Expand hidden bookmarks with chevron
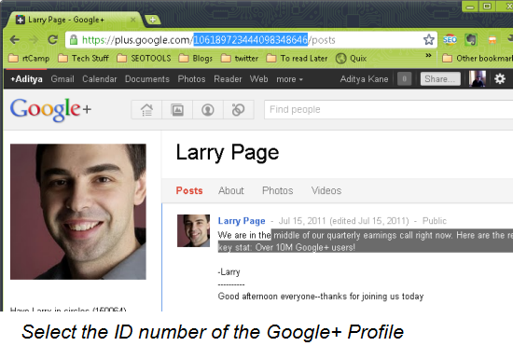513x346 pixels. tap(428, 56)
